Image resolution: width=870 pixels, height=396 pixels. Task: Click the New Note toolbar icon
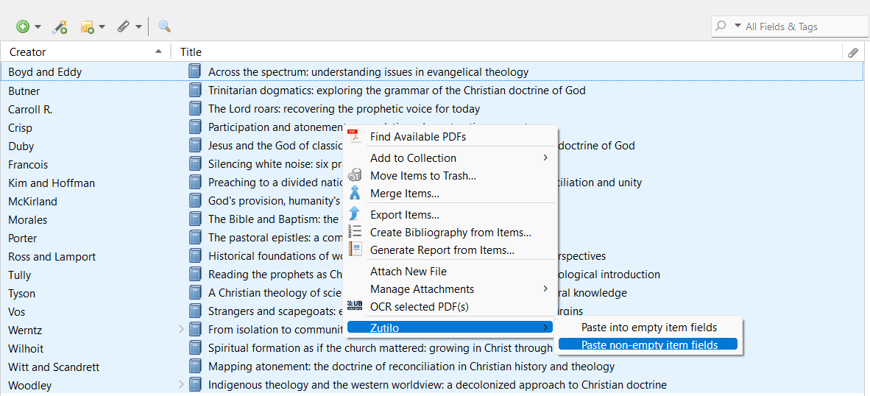click(x=87, y=26)
